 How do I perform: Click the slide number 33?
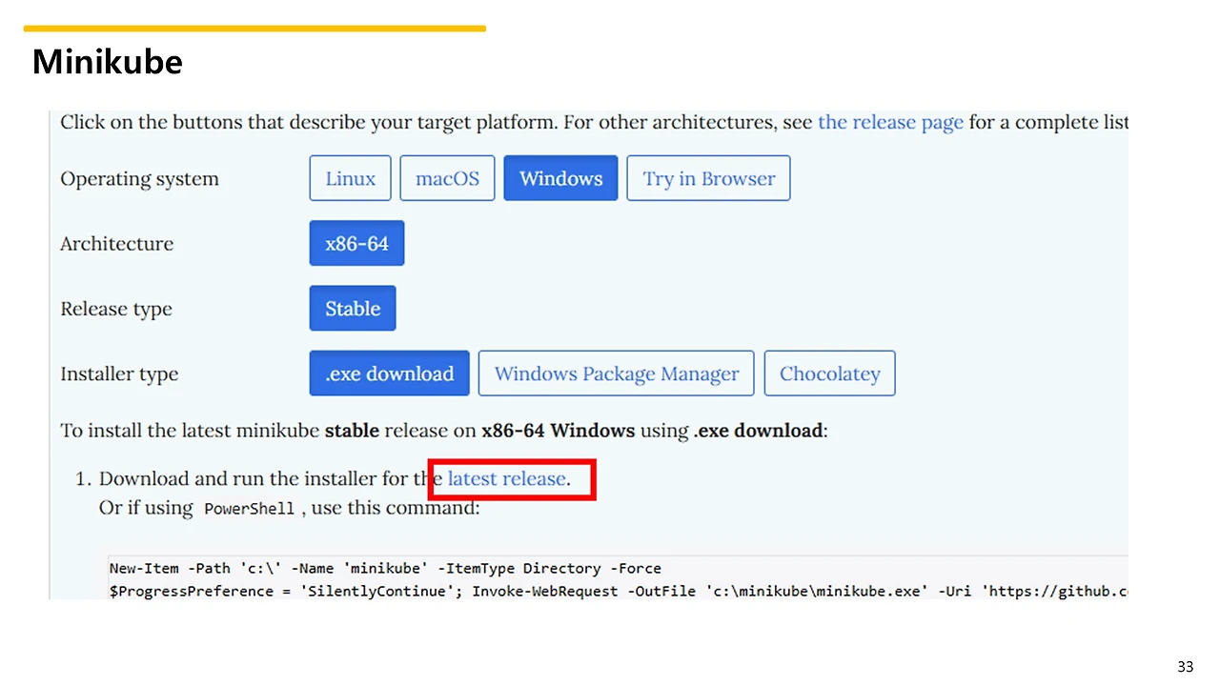pyautogui.click(x=1186, y=667)
